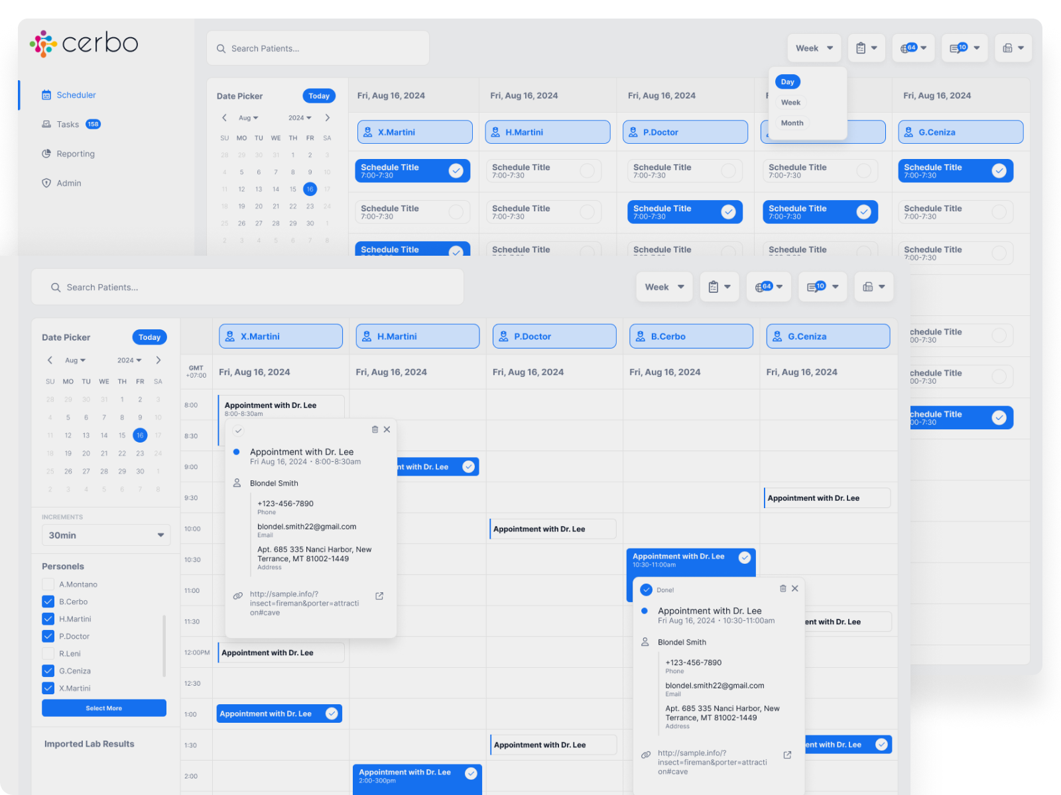Click the personnel list scrollbar
This screenshot has height=795, width=1061.
pyautogui.click(x=164, y=646)
